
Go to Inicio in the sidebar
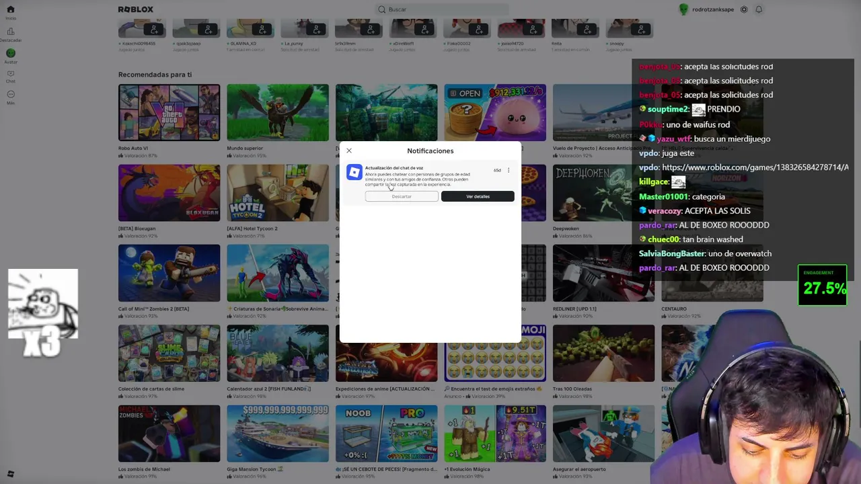pyautogui.click(x=11, y=12)
